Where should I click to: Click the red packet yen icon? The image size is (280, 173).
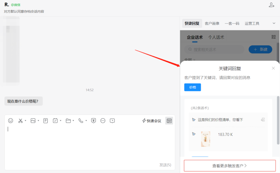[x=94, y=121]
